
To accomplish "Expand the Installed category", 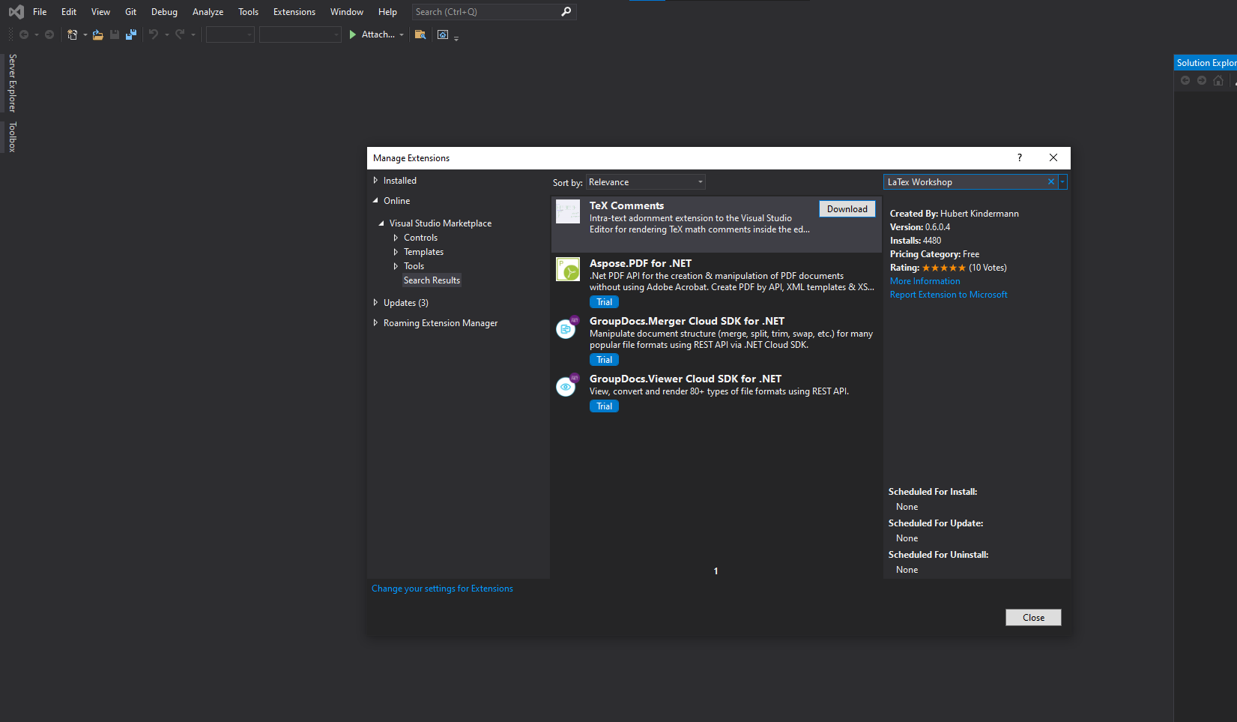I will pos(375,180).
